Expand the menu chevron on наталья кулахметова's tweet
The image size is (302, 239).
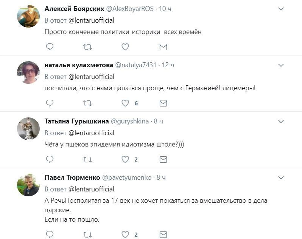[281, 65]
